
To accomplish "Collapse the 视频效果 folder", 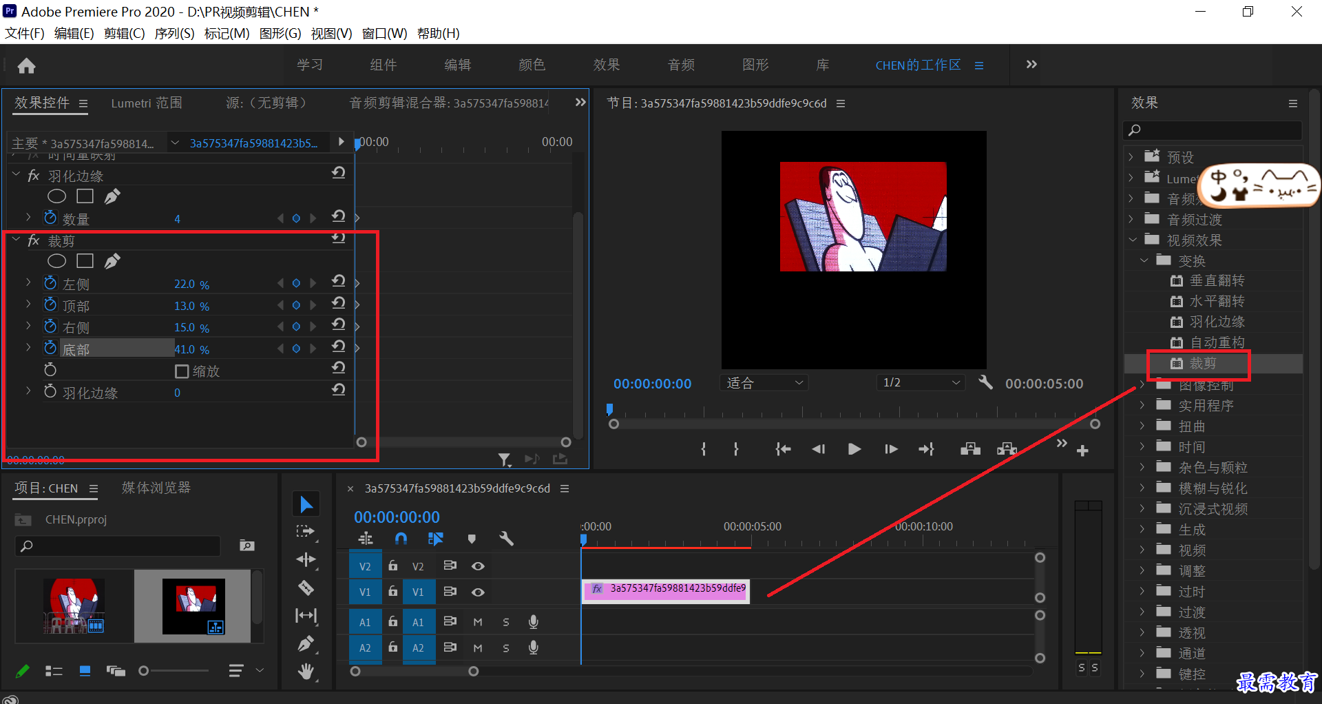I will click(1133, 240).
